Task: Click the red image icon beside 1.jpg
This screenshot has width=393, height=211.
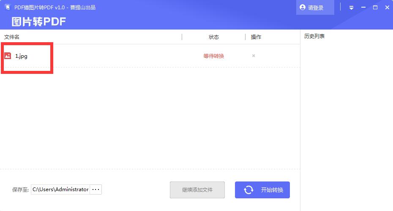Action: (8, 56)
